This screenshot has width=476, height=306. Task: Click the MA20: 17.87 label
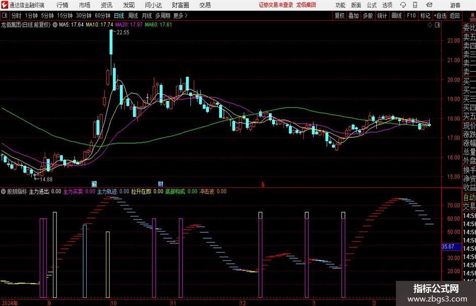click(129, 25)
